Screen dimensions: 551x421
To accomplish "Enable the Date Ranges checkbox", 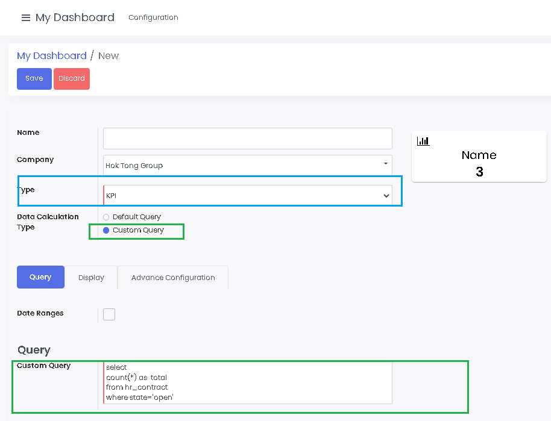I will (x=109, y=314).
